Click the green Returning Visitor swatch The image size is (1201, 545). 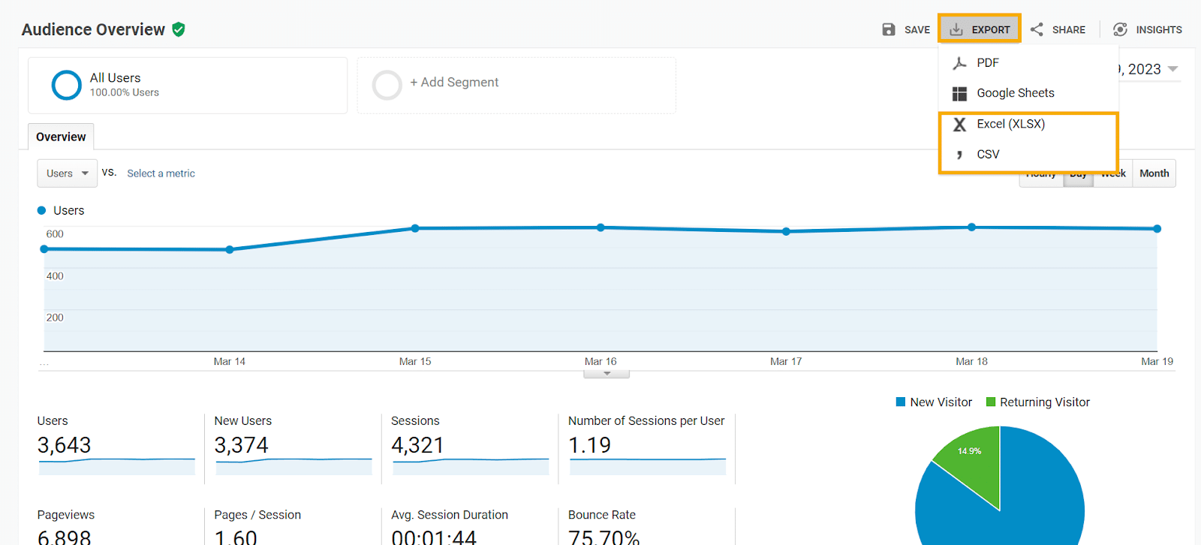click(x=991, y=402)
